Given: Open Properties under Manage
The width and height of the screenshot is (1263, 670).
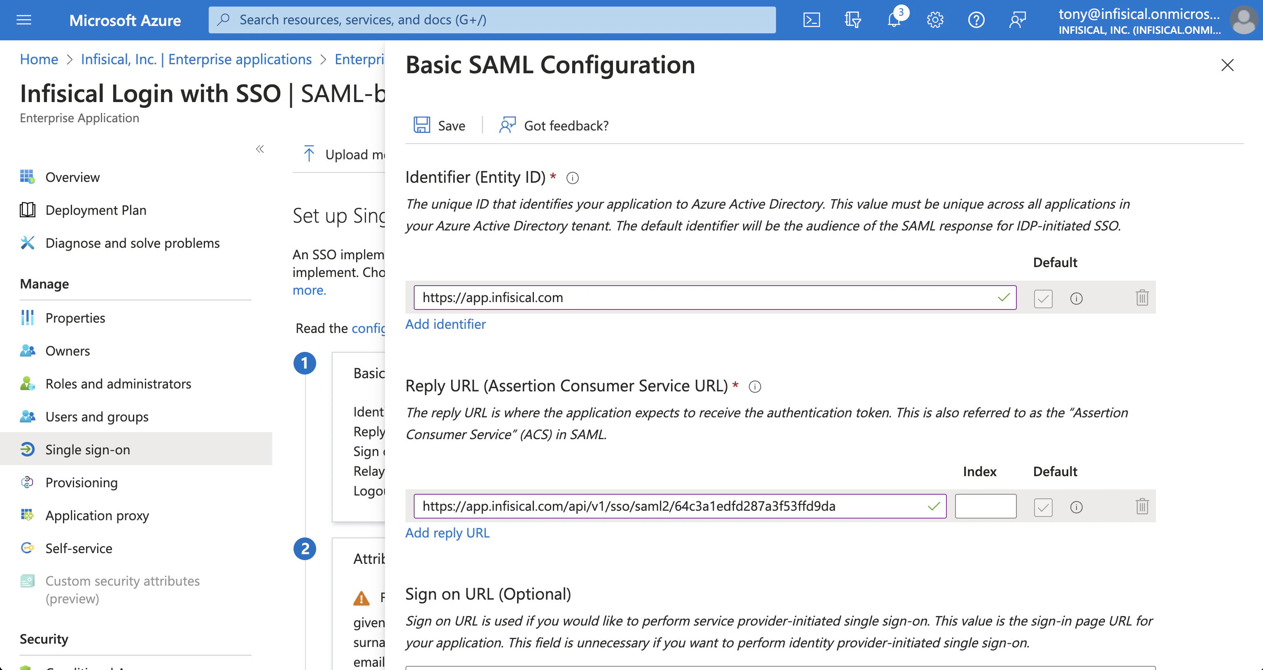Looking at the screenshot, I should [x=75, y=318].
